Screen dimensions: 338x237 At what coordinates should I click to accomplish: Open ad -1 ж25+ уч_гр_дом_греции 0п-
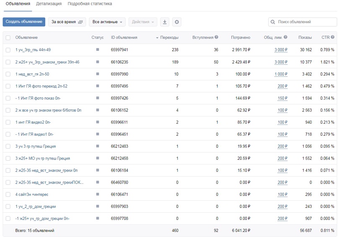pyautogui.click(x=42, y=218)
